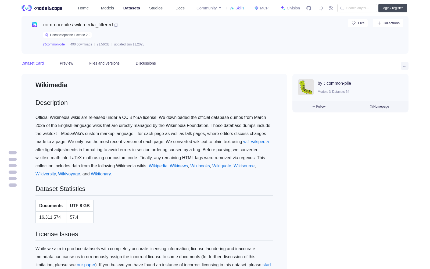Open the Wikinews link
The width and height of the screenshot is (430, 269).
point(179,166)
